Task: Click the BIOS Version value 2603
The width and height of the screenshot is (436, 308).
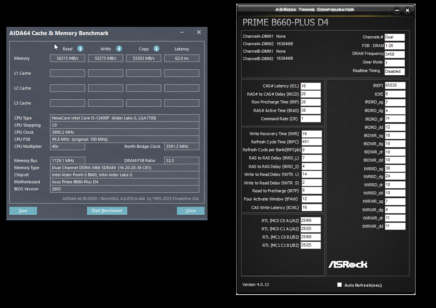Action: click(125, 189)
